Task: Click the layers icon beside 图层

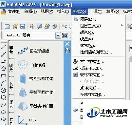Action: [x=76, y=19]
